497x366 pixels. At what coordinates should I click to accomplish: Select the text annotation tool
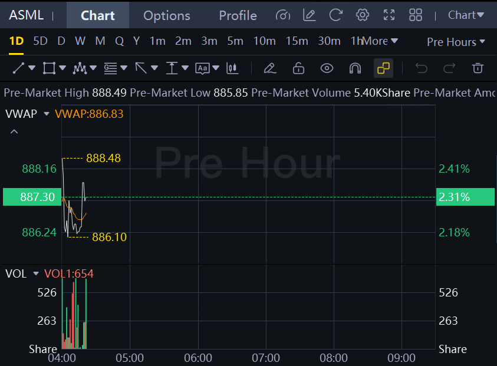[203, 68]
